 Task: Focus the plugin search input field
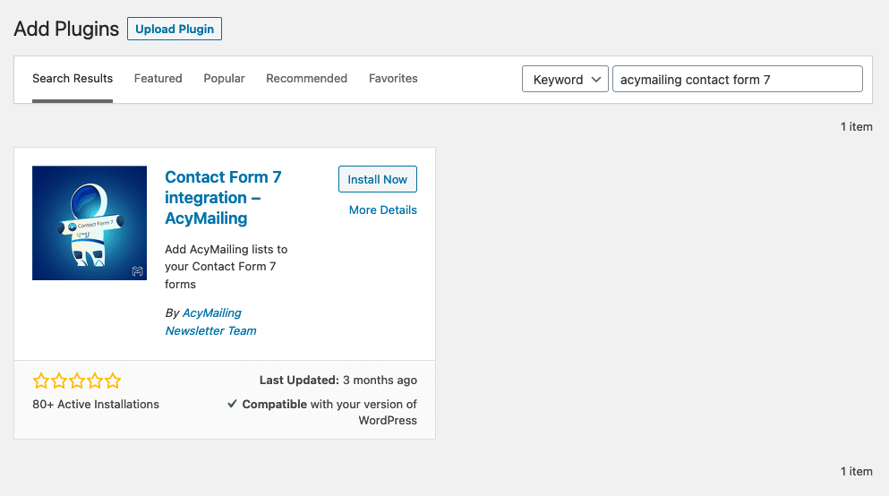tap(738, 79)
